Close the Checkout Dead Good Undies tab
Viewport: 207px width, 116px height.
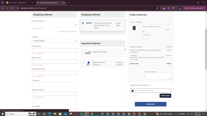tap(64, 3)
